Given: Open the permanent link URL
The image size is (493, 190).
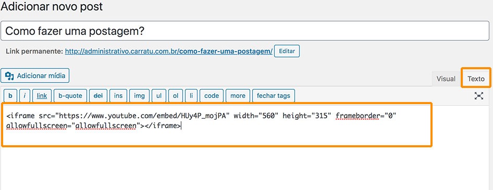Looking at the screenshot, I should tap(168, 52).
